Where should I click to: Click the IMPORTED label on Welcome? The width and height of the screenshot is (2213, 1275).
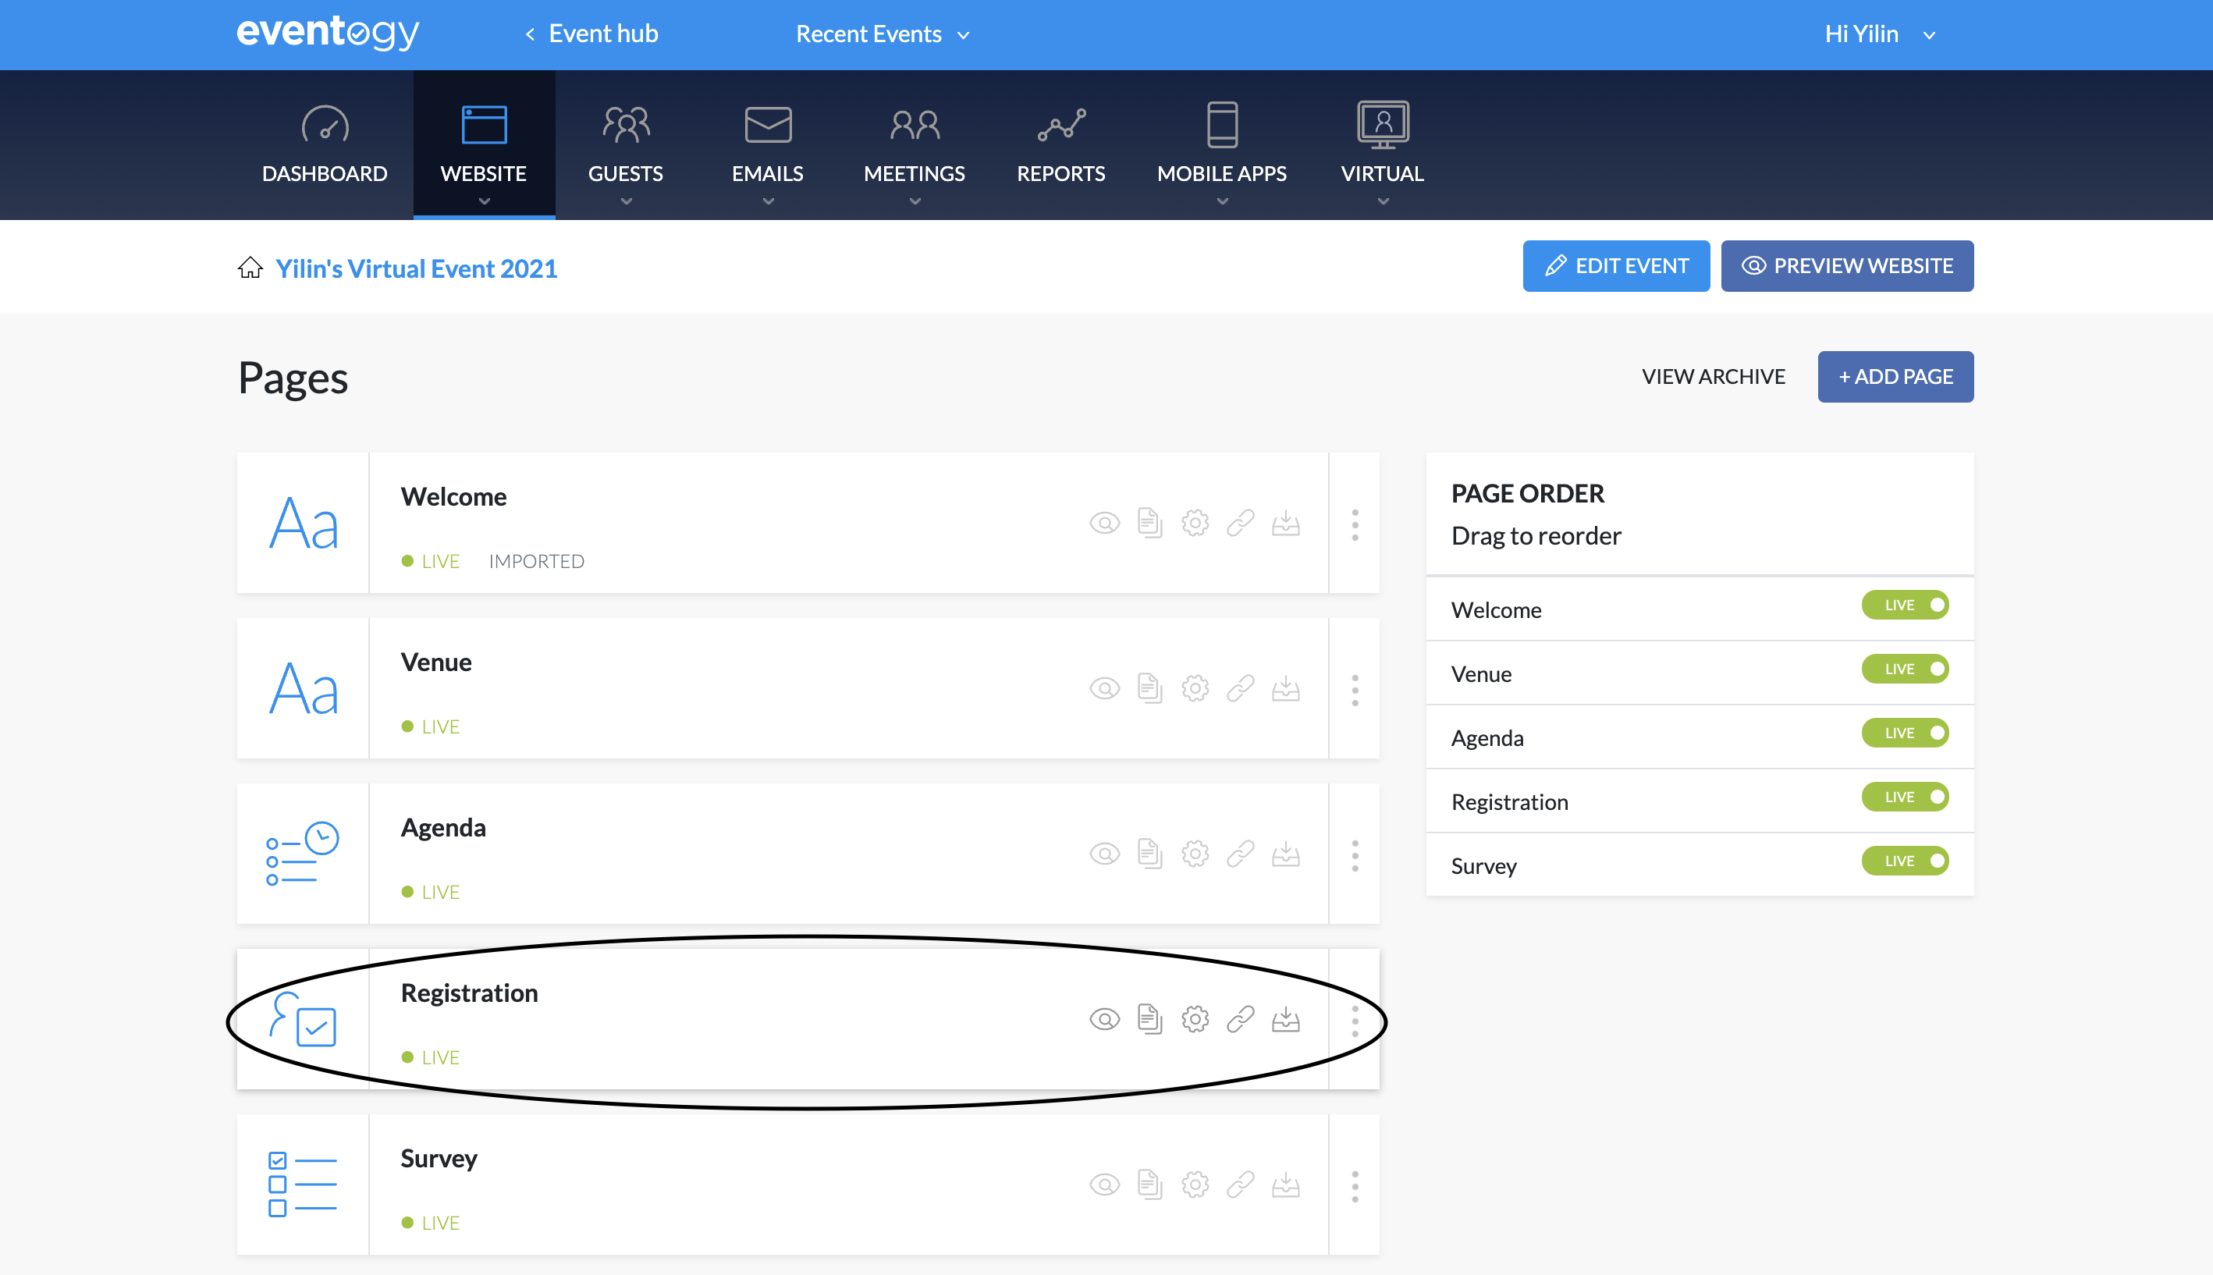click(x=536, y=561)
